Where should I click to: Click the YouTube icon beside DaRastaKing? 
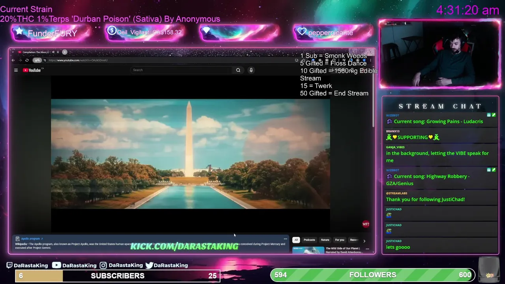pyautogui.click(x=57, y=265)
